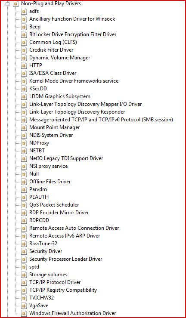186x318 pixels.
Task: Select BitLocker Drive Encryption Filter Driver
Action: coord(73,34)
